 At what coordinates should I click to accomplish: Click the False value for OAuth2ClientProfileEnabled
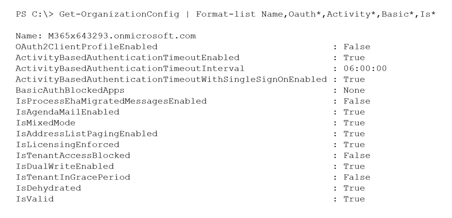pos(357,47)
